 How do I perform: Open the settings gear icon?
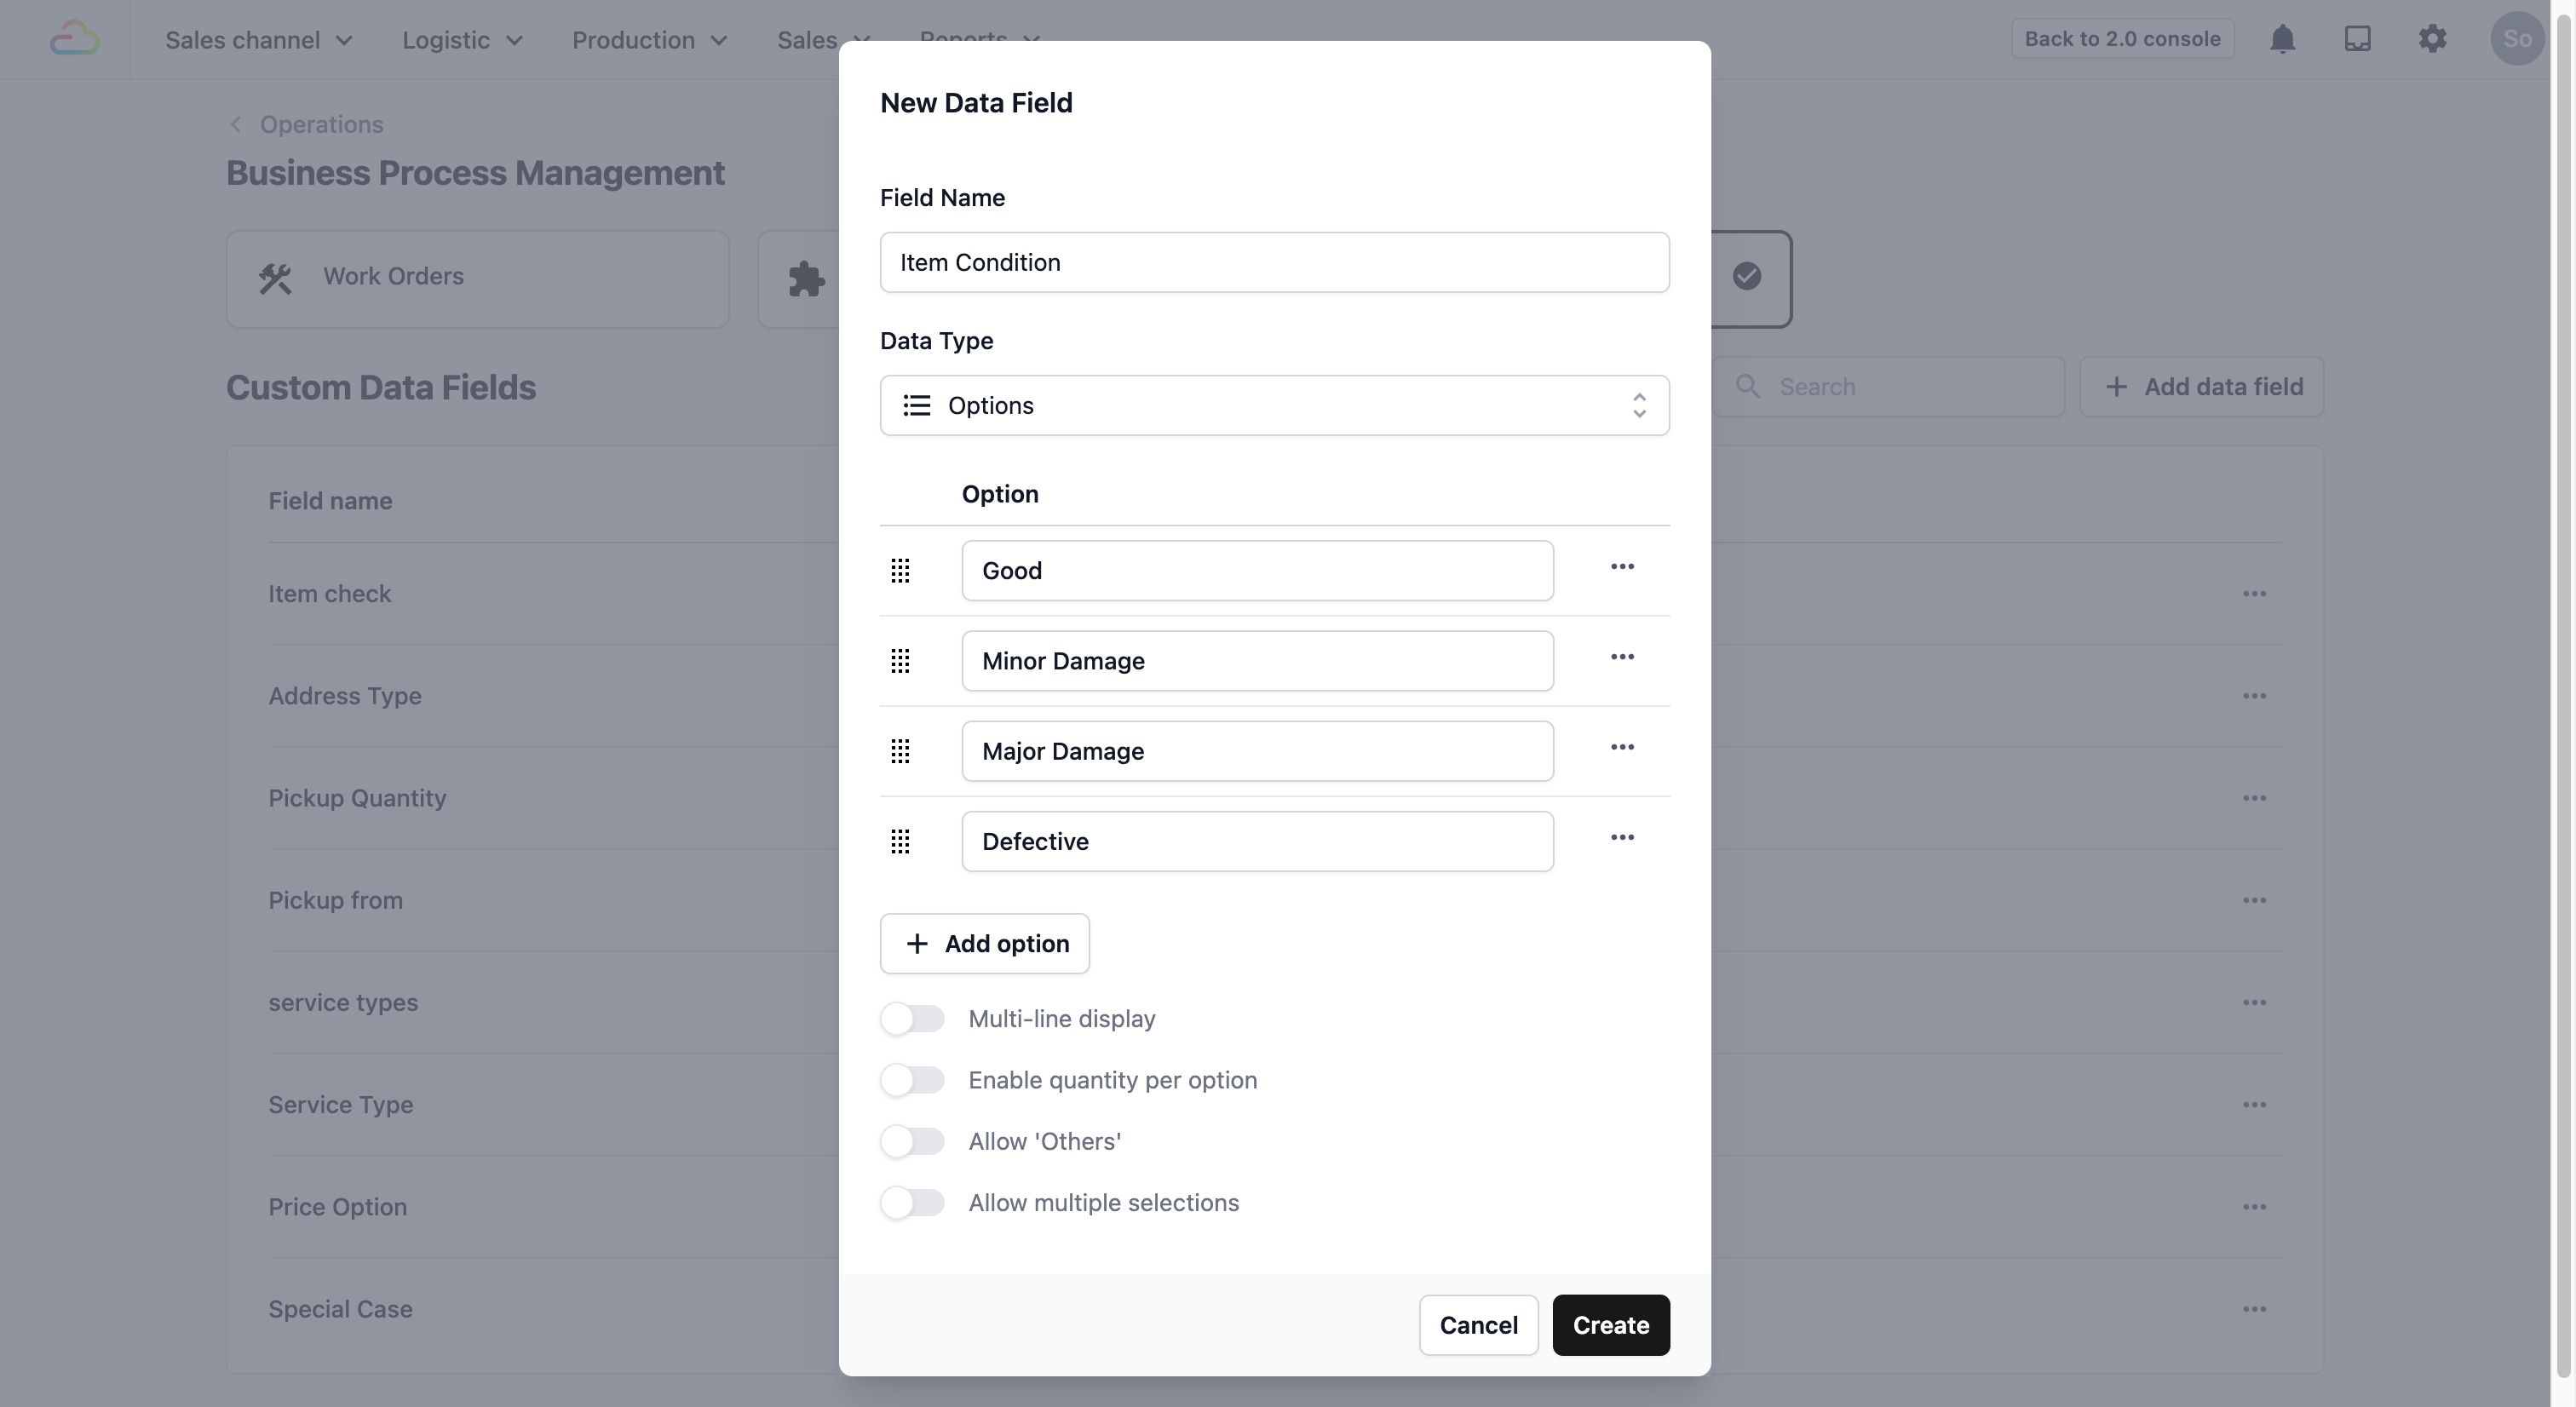(x=2432, y=39)
